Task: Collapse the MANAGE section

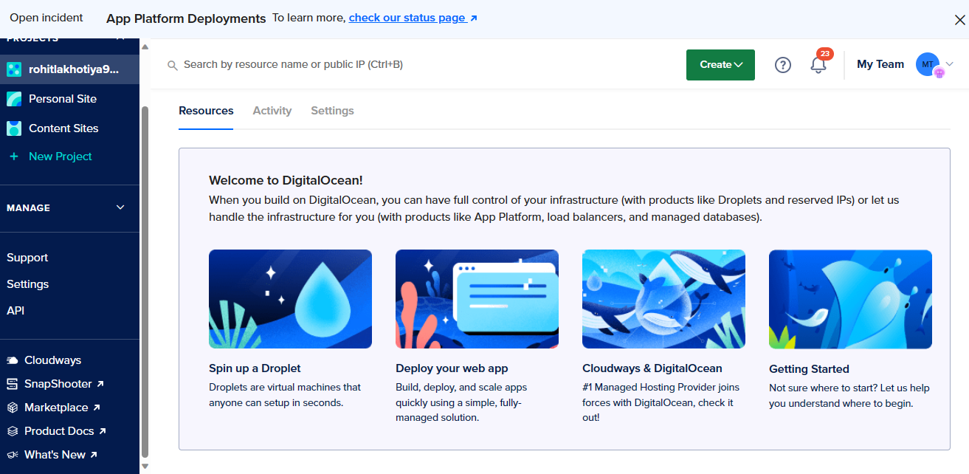Action: pos(120,207)
